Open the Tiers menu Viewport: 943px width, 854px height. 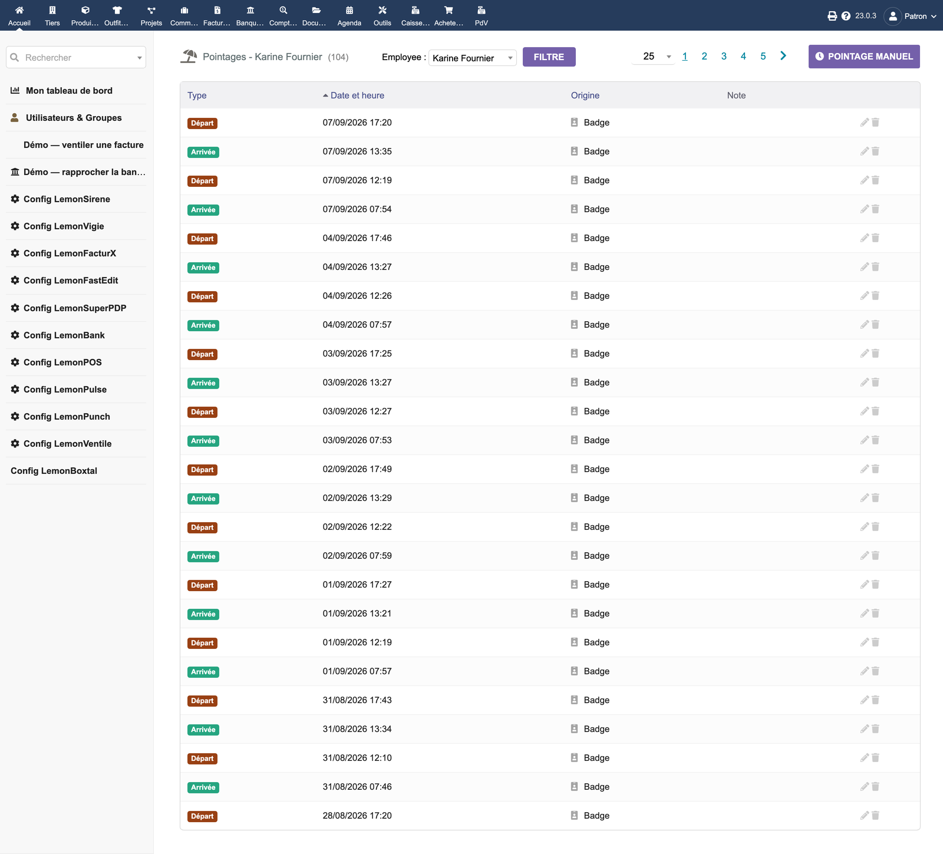click(x=52, y=15)
